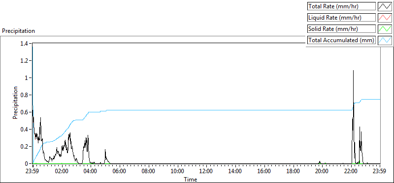Click the vertical Precipitation y-axis title
Viewport: 394px width, 183px height.
click(16, 103)
